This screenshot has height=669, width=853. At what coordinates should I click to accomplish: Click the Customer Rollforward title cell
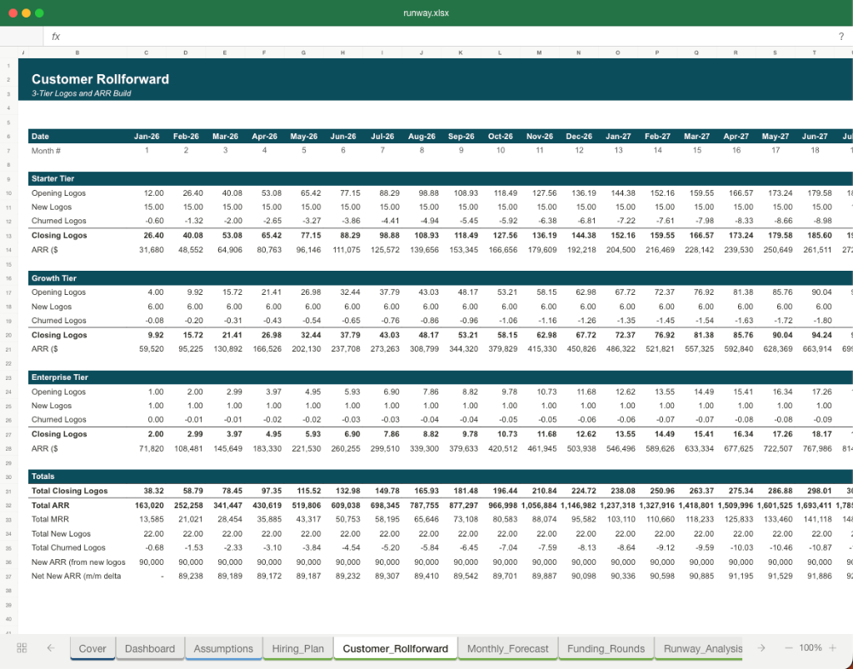click(x=100, y=79)
